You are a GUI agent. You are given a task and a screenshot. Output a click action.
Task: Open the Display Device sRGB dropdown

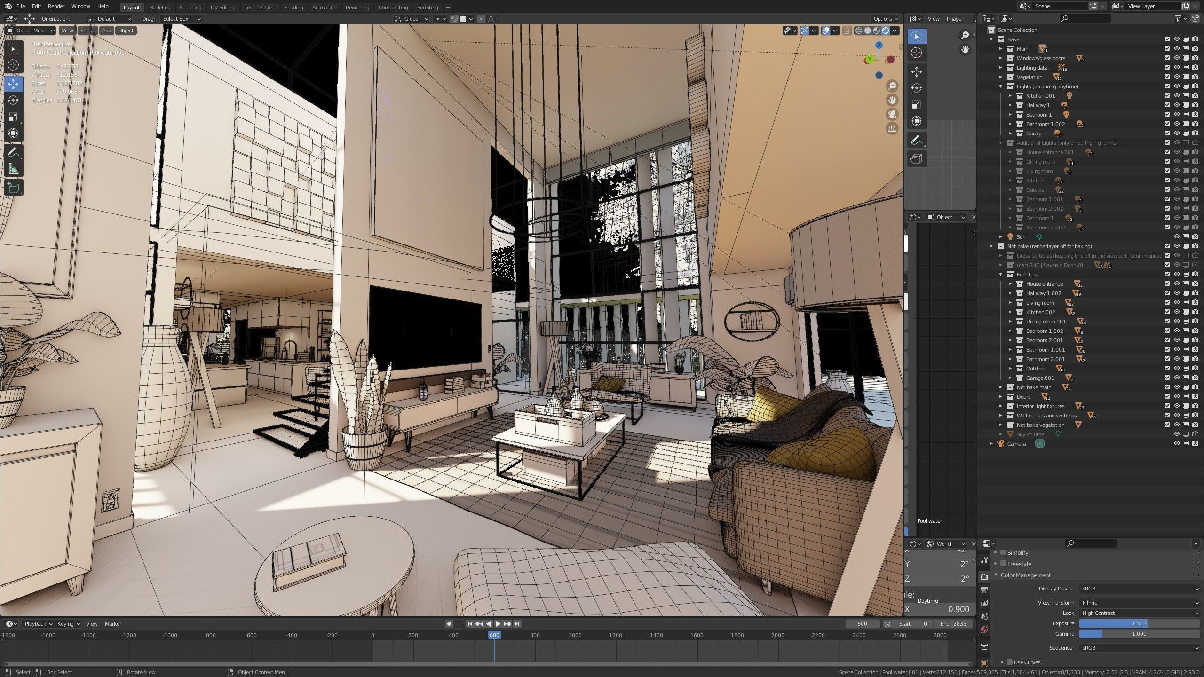click(x=1140, y=589)
